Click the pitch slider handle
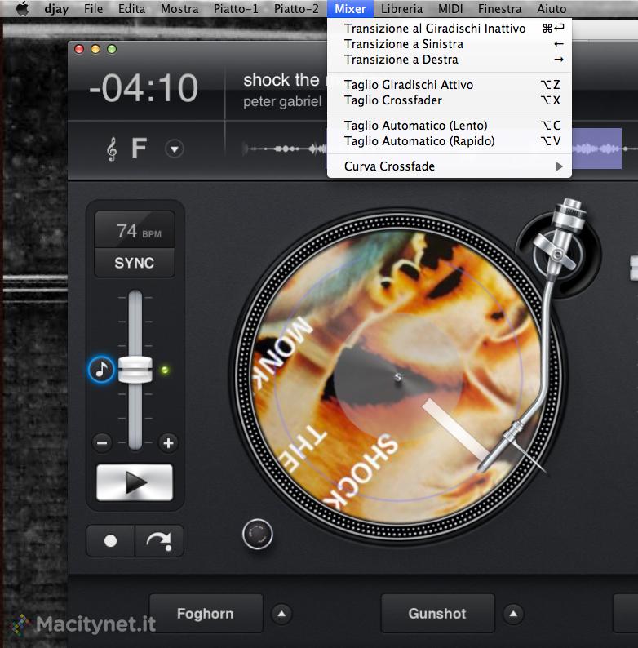The height and width of the screenshot is (648, 638). point(135,370)
